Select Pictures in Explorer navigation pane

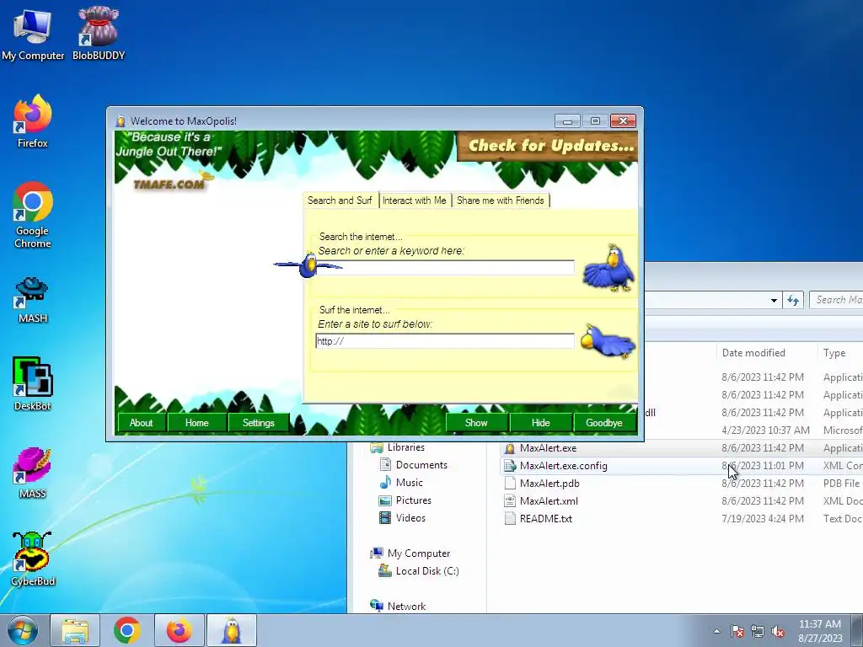point(413,500)
